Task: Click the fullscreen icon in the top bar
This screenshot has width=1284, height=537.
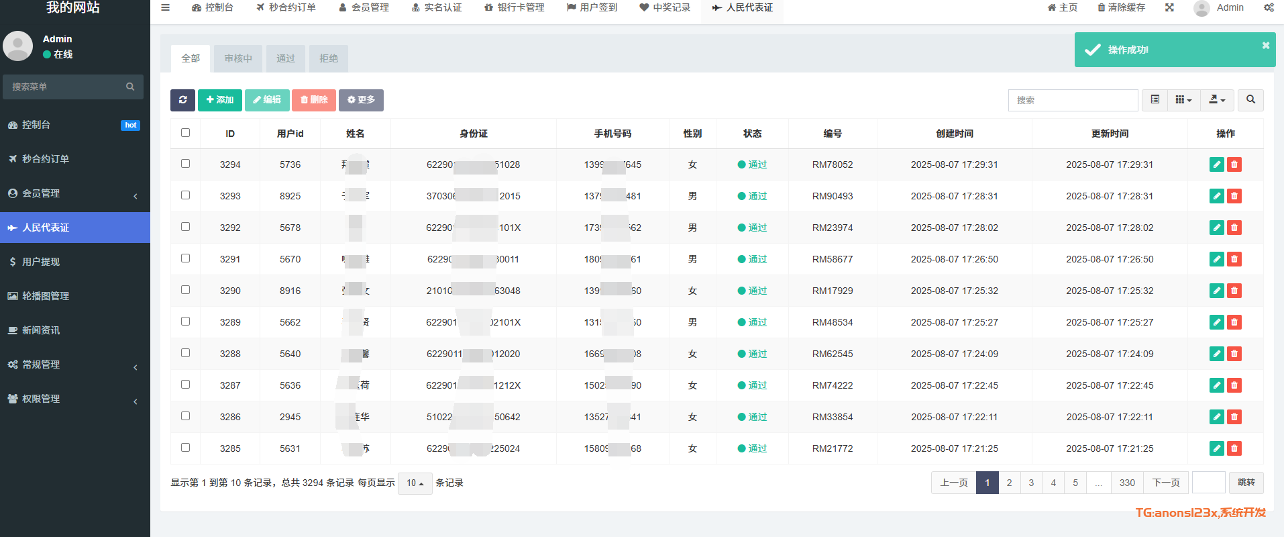Action: pos(1169,7)
